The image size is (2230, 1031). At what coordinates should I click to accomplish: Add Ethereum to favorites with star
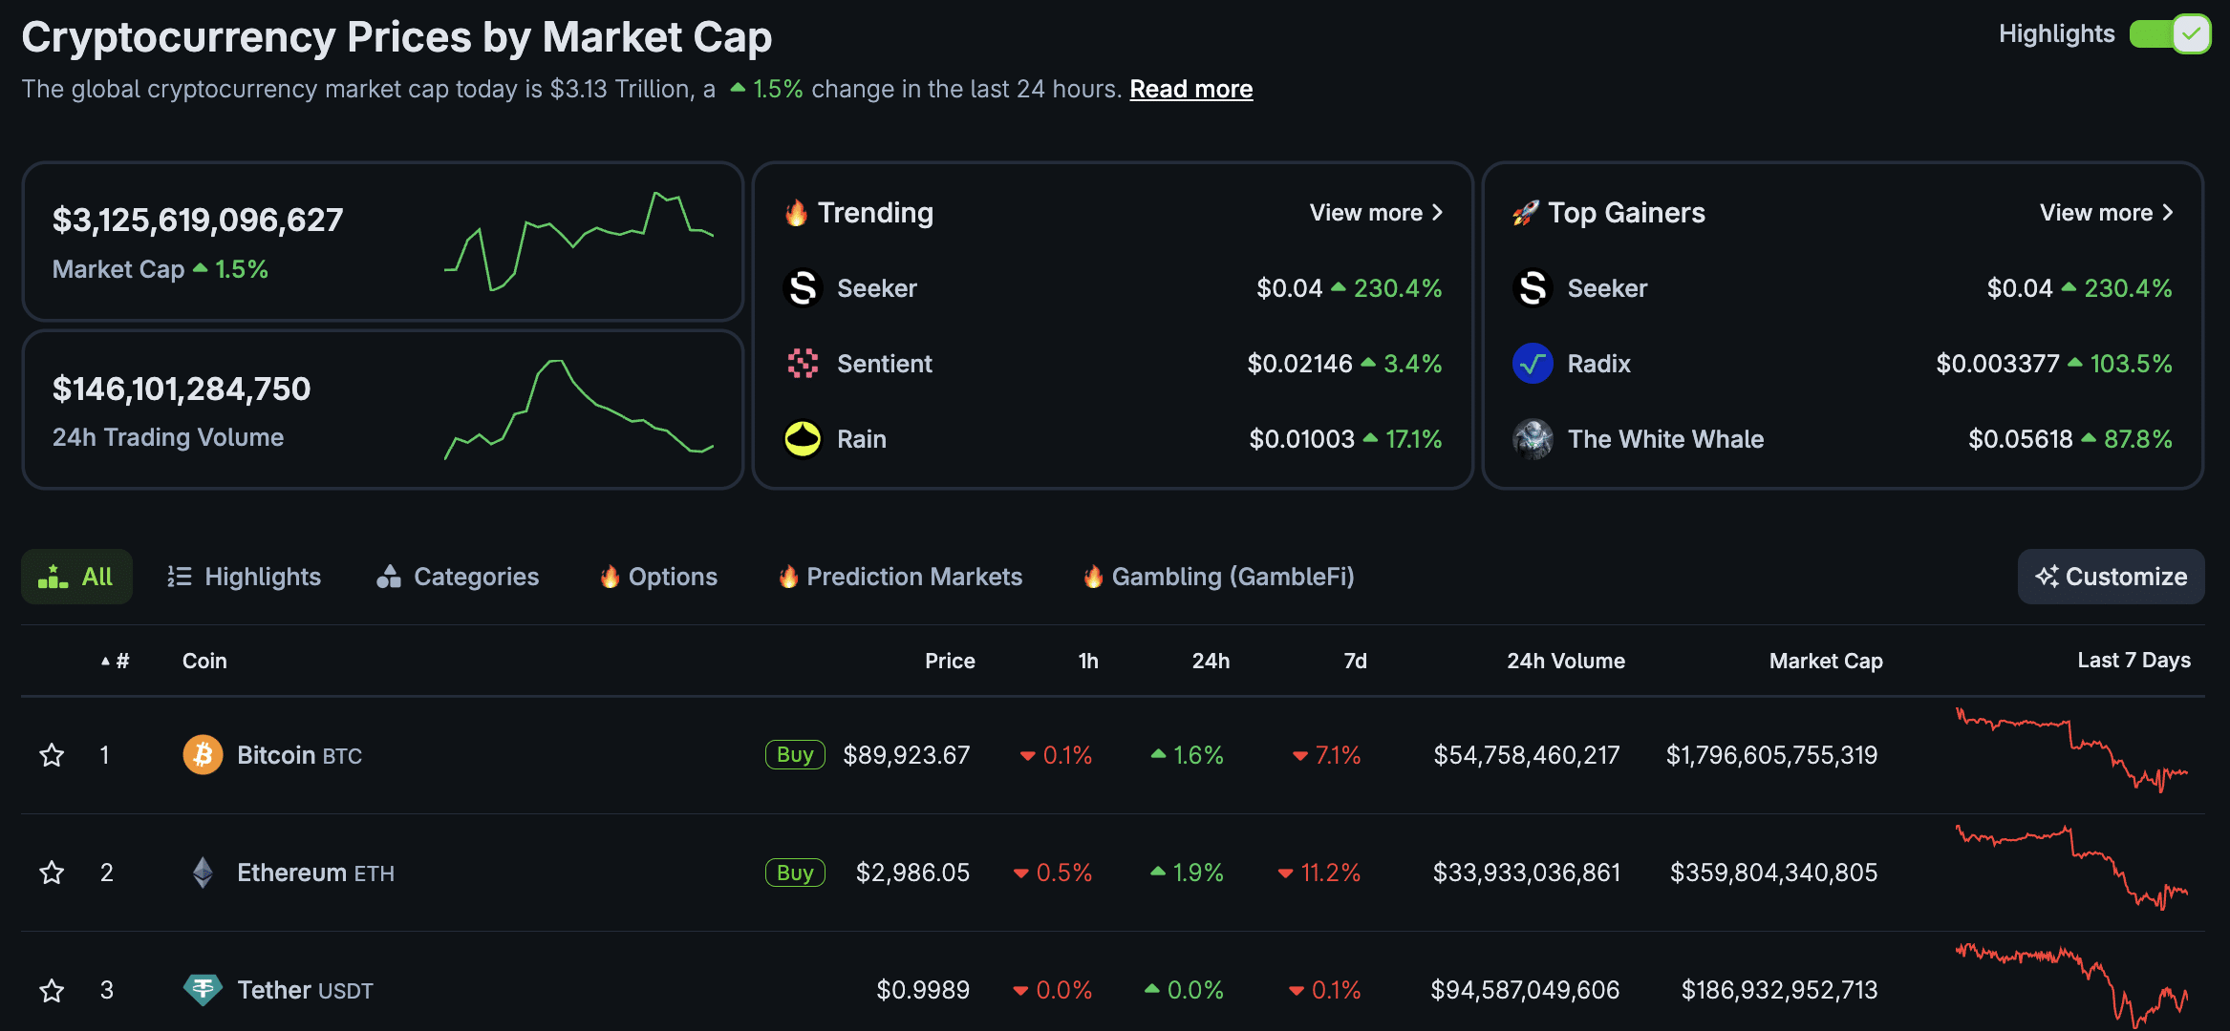point(52,873)
